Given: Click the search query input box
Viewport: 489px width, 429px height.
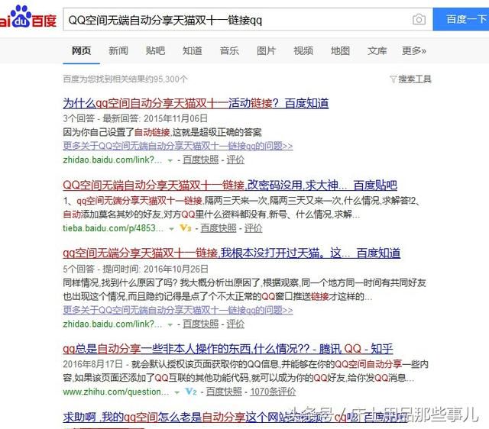Looking at the screenshot, I should click(x=248, y=20).
